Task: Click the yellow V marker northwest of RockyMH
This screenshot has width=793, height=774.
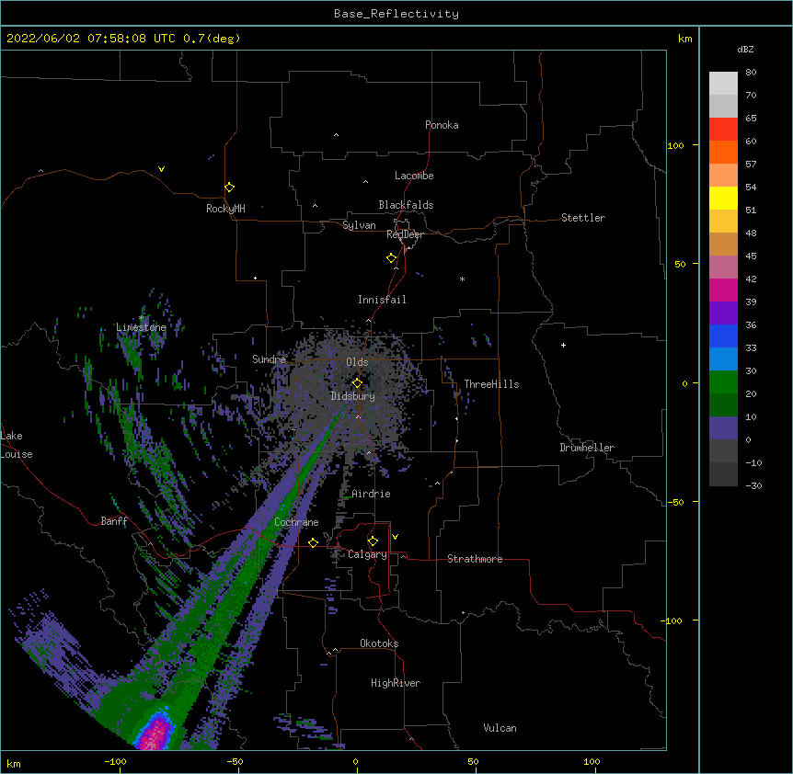Action: point(161,169)
